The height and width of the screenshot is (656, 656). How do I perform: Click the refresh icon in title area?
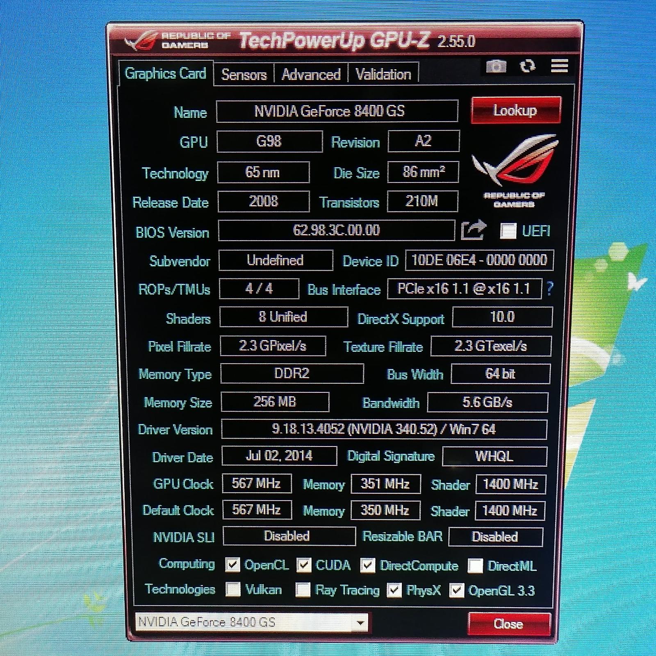tap(528, 66)
